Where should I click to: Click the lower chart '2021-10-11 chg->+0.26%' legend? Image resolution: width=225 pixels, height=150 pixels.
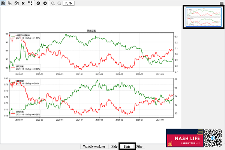28,114
